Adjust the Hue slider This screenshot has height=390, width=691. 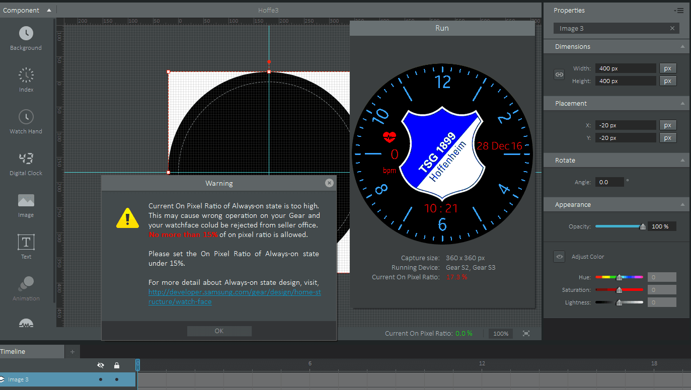tap(619, 277)
